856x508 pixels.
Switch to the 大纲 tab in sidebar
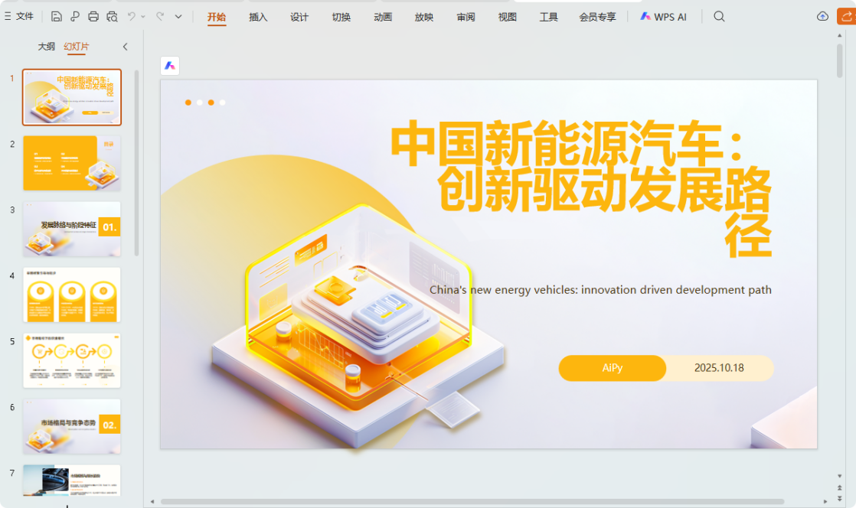45,47
